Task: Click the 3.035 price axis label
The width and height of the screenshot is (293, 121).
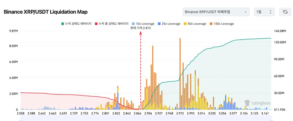Action: click(212, 113)
